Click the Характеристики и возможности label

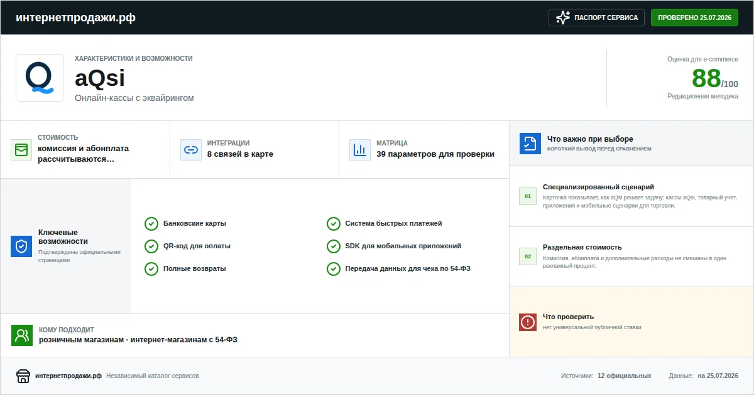coord(134,58)
